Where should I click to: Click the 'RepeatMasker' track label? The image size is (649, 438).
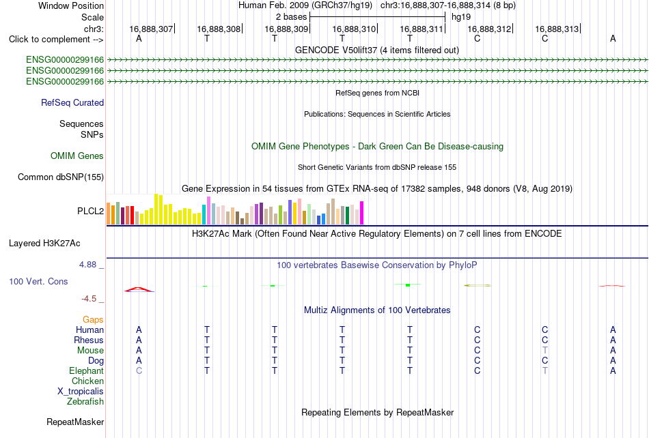click(75, 422)
